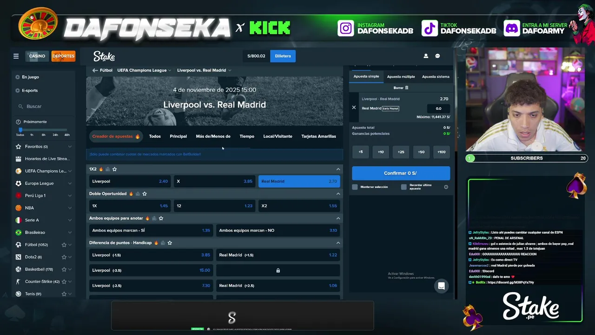Expand Favoritos in the sidebar
The height and width of the screenshot is (335, 595).
(70, 147)
